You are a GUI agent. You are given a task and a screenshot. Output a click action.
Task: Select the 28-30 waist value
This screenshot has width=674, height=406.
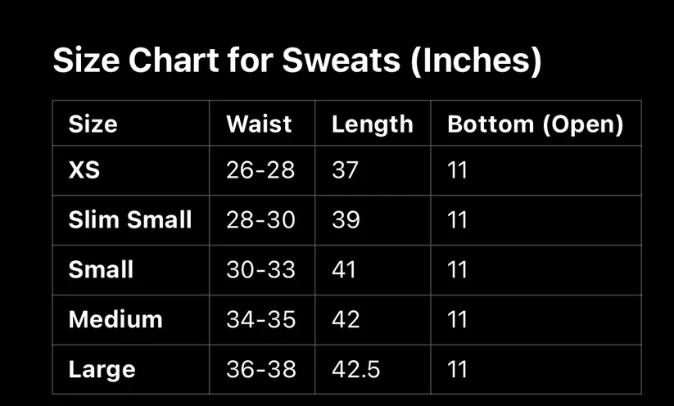pos(260,219)
